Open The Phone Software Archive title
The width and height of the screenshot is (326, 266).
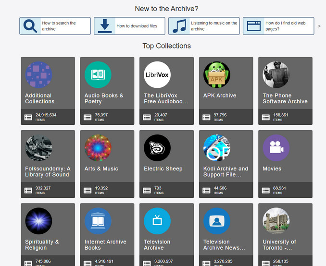pos(285,98)
